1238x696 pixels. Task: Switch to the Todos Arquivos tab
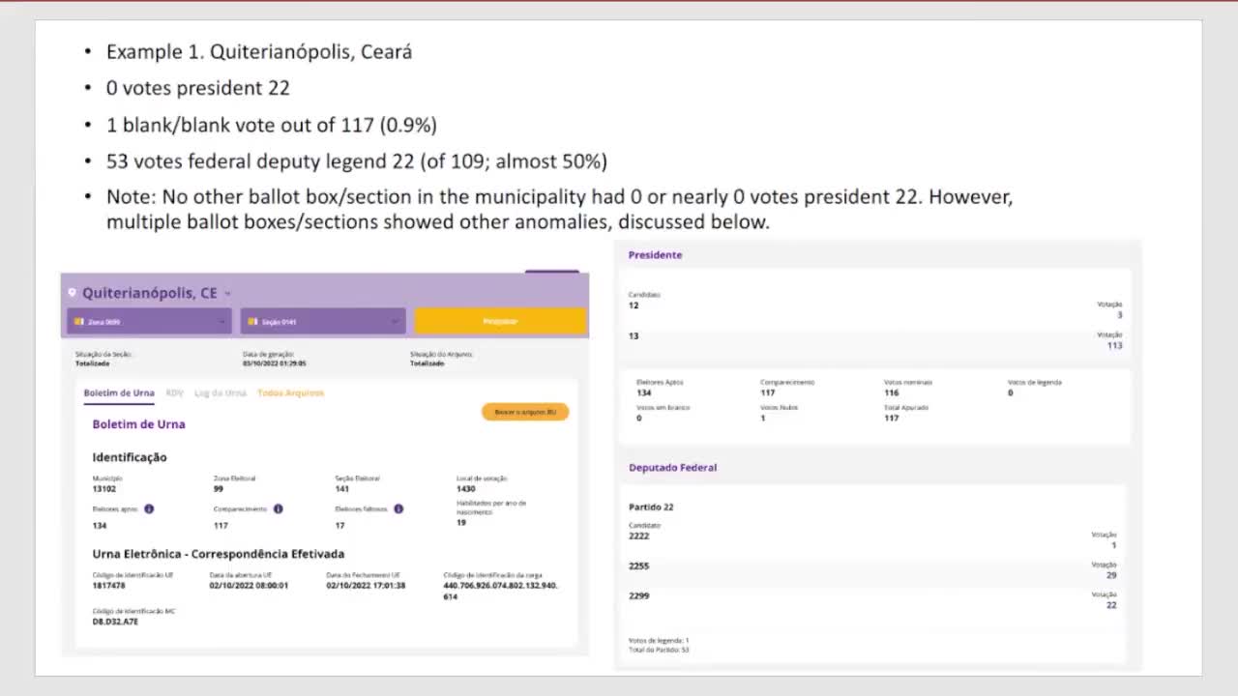pyautogui.click(x=290, y=393)
